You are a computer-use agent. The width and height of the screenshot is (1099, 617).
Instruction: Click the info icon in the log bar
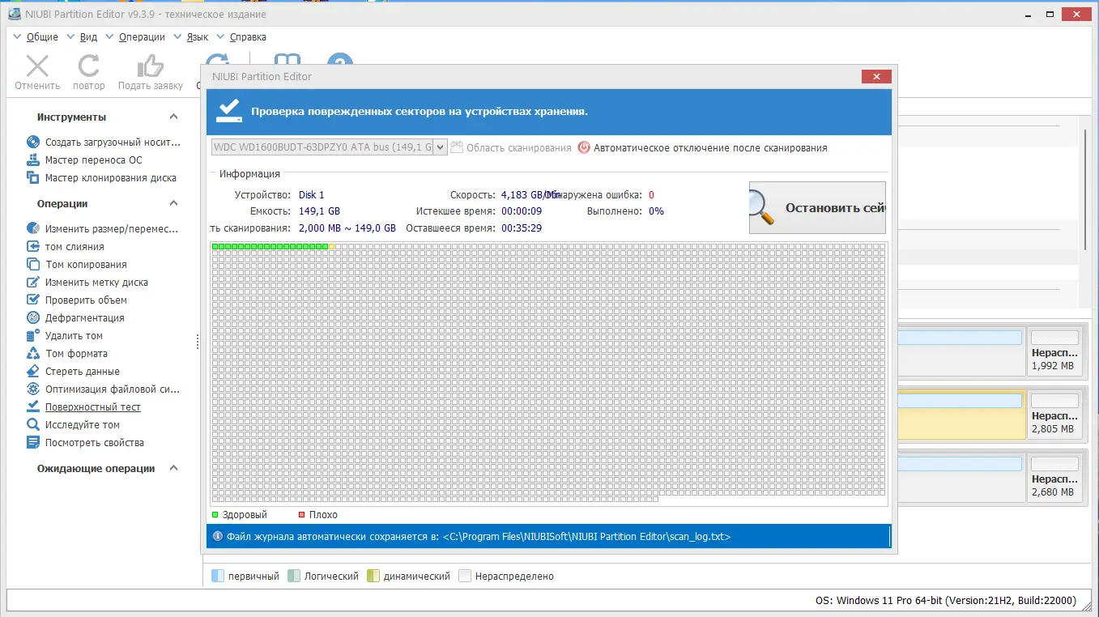217,536
